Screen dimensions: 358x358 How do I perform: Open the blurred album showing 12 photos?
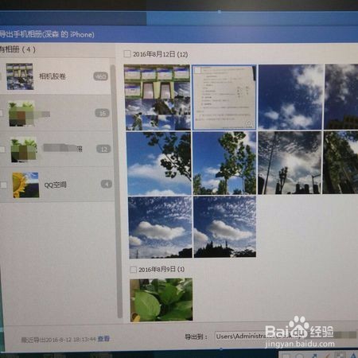[56, 149]
